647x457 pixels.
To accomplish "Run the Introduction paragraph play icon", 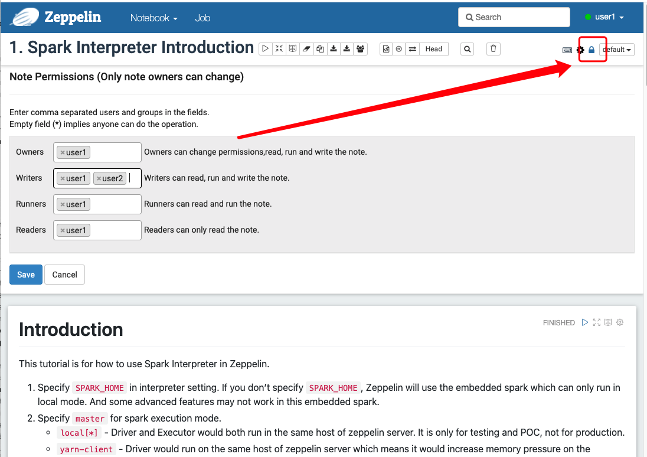I will (x=584, y=322).
